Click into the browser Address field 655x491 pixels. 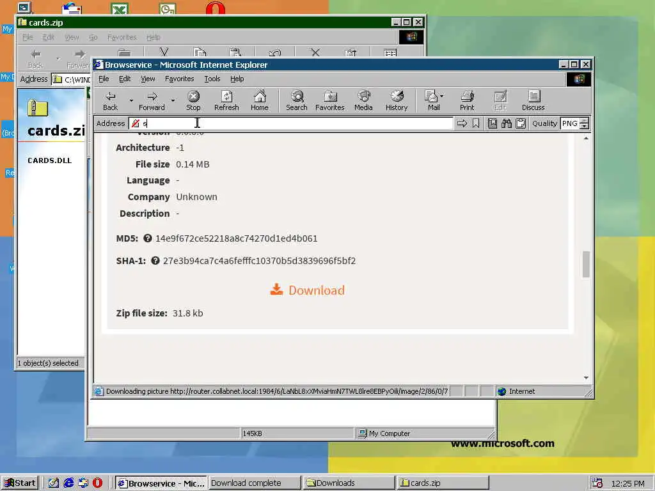click(x=291, y=123)
